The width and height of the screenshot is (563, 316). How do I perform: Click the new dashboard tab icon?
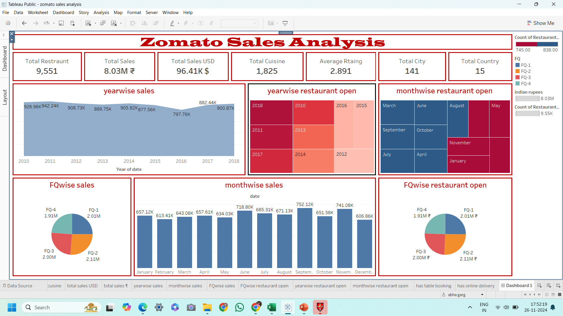click(549, 286)
